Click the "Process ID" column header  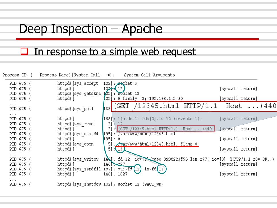coord(14,75)
